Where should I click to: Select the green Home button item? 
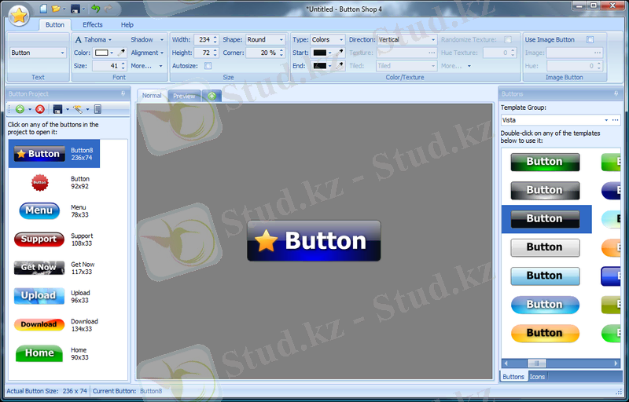tap(54, 353)
